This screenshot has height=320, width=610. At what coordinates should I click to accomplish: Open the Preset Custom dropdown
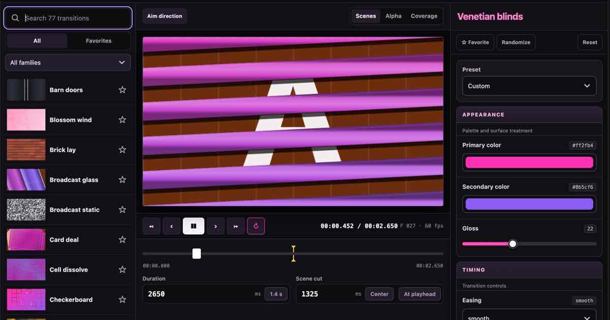point(529,86)
